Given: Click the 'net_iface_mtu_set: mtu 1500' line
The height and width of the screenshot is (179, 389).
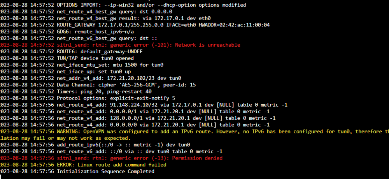Looking at the screenshot, I should (82, 65).
